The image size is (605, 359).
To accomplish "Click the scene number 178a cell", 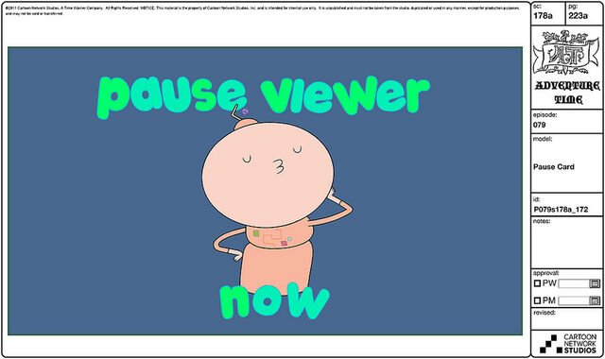I will coord(548,13).
